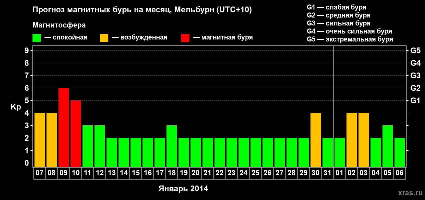Screen dimensions: 425x200
Task: Select the date label 15 on the bottom axis
Action: 136,173
